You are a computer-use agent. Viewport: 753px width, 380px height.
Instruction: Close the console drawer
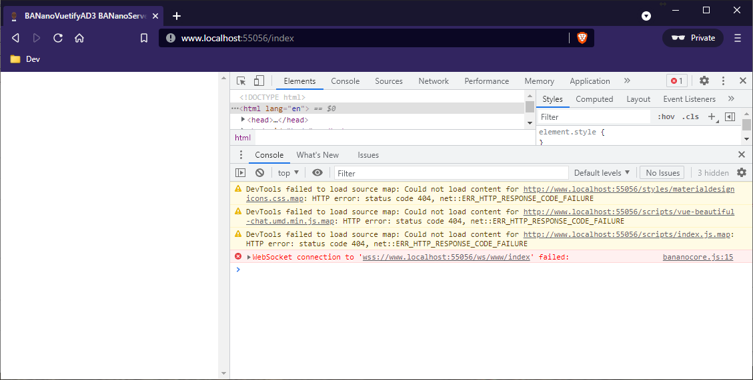click(x=742, y=154)
